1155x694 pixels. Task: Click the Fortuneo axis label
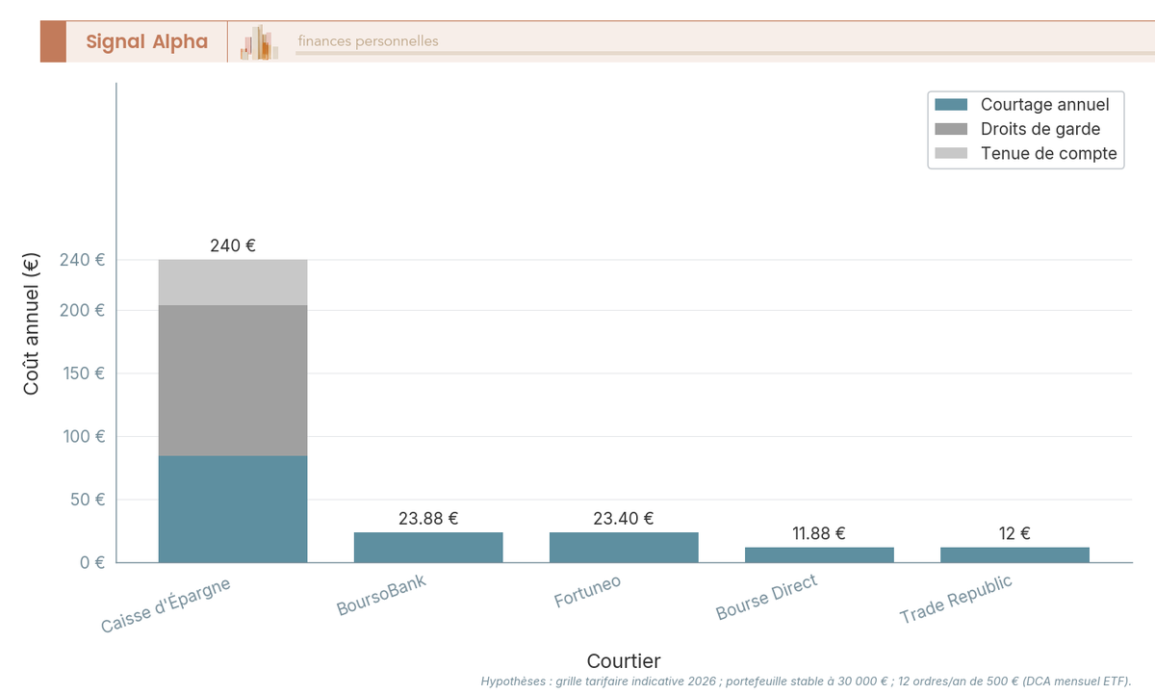587,591
